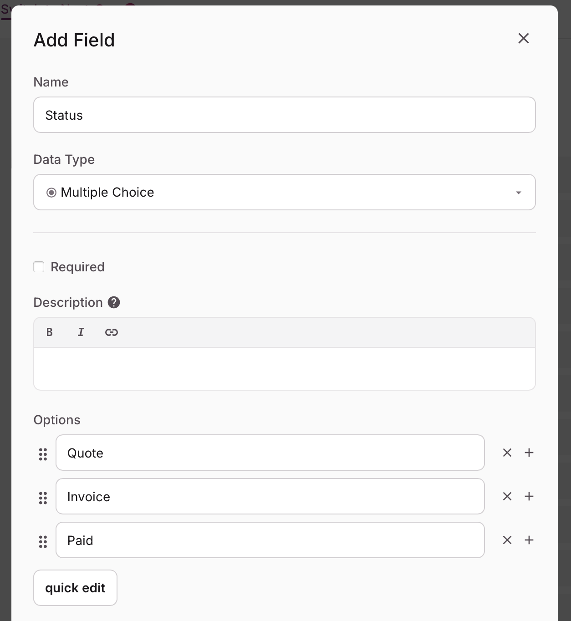The width and height of the screenshot is (571, 621).
Task: Insert a link in the description editor
Action: (111, 332)
